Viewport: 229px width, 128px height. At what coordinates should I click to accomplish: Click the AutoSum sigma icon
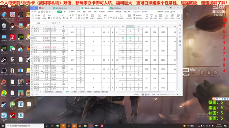click(x=147, y=16)
